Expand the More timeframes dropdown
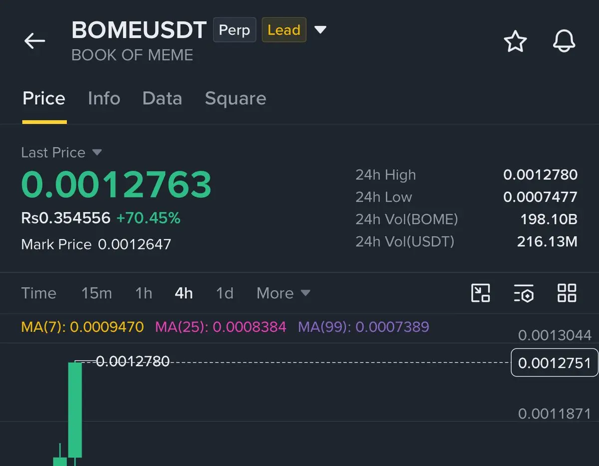This screenshot has height=466, width=599. [x=283, y=293]
